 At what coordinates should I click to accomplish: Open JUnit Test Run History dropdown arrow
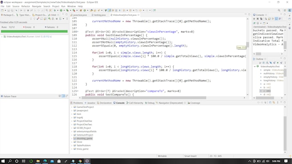coord(63,18)
